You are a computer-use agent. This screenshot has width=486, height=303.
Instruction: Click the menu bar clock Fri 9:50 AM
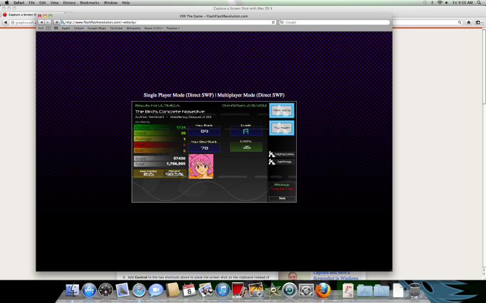coord(463,3)
